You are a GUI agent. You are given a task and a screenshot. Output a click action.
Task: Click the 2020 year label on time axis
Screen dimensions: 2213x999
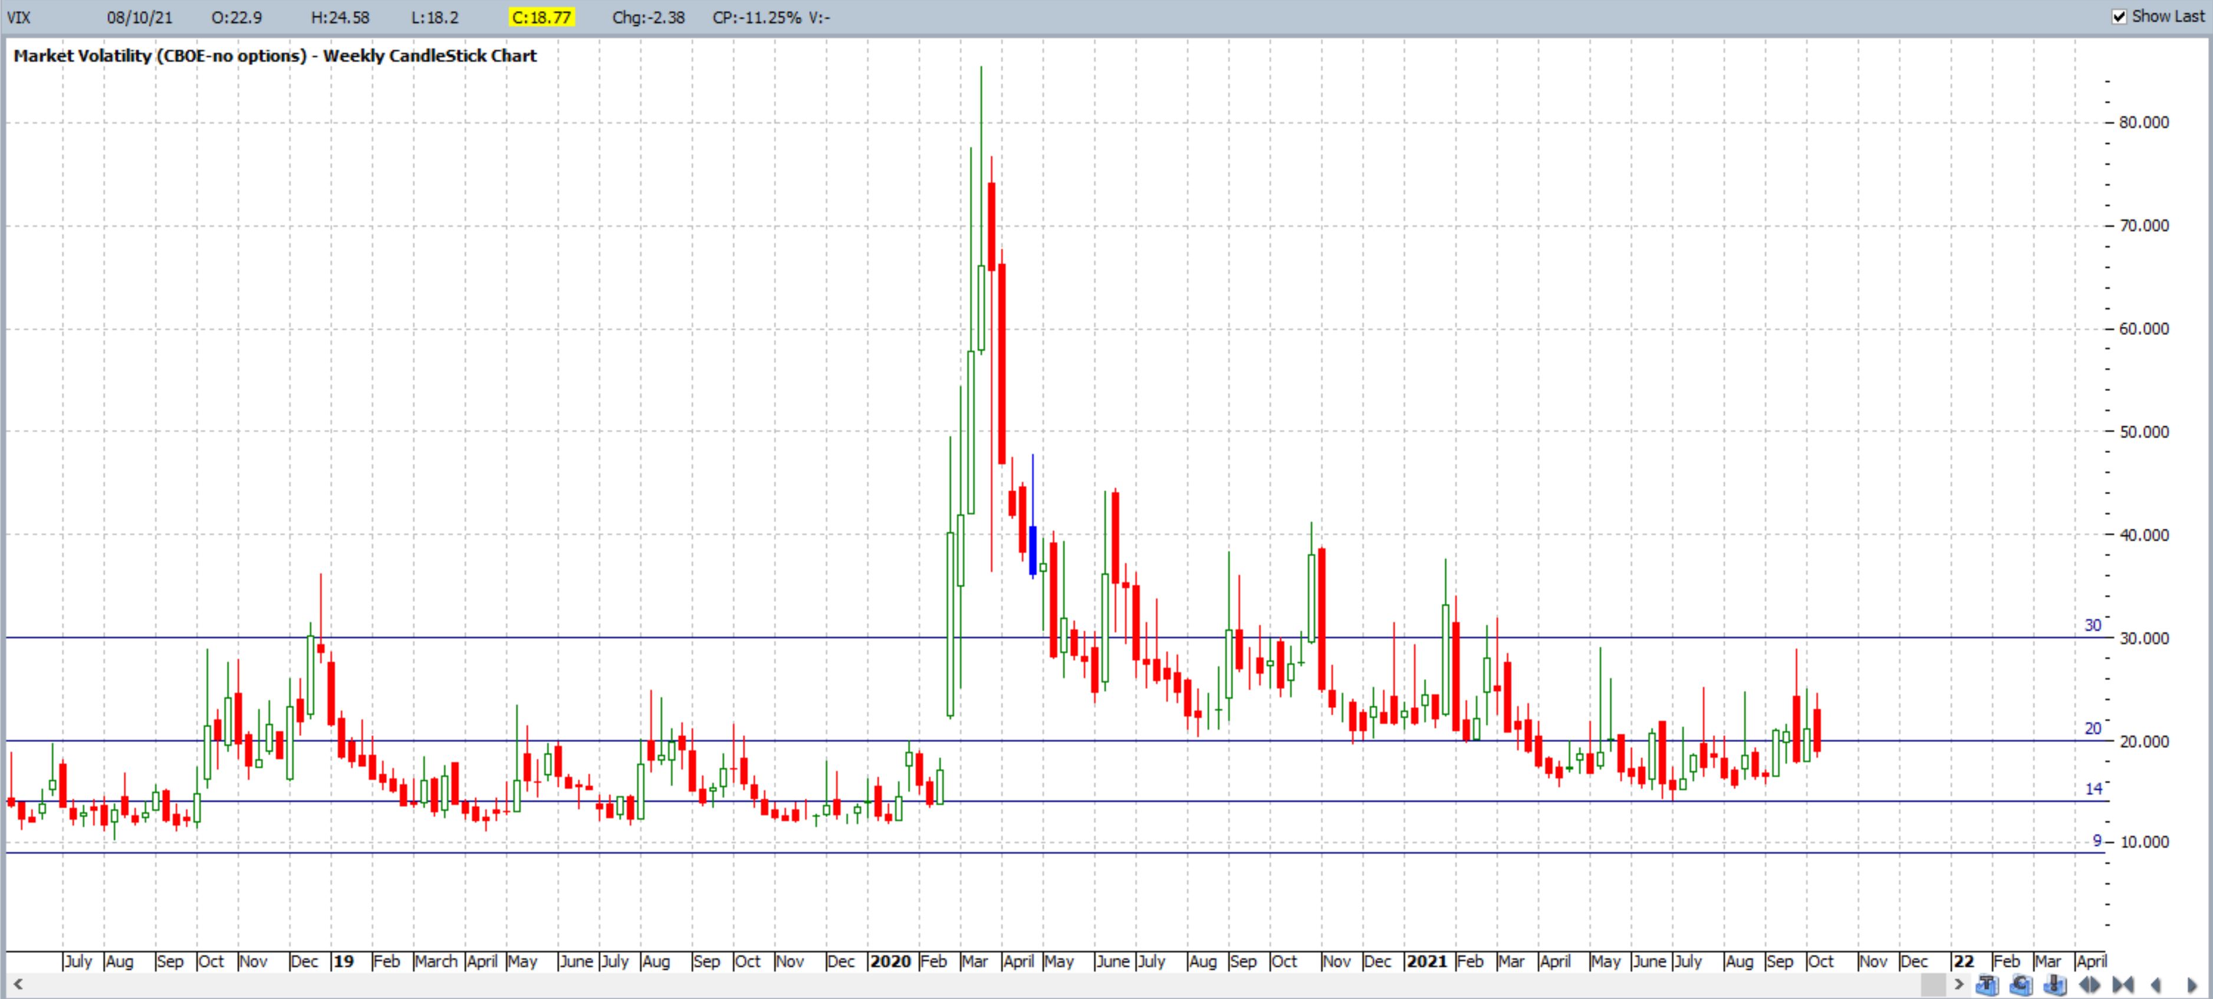coord(890,961)
